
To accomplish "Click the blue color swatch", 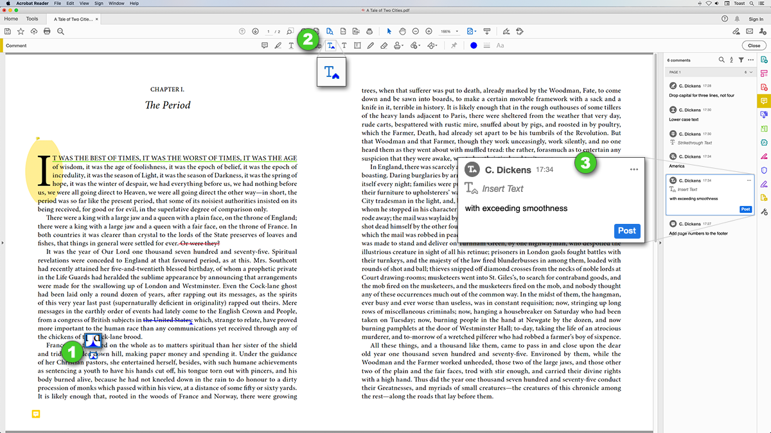I will click(x=474, y=46).
